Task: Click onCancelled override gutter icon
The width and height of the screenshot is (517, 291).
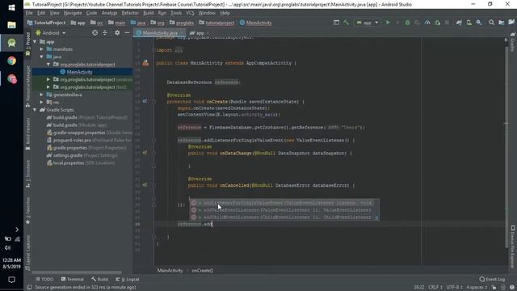Action: [145, 185]
